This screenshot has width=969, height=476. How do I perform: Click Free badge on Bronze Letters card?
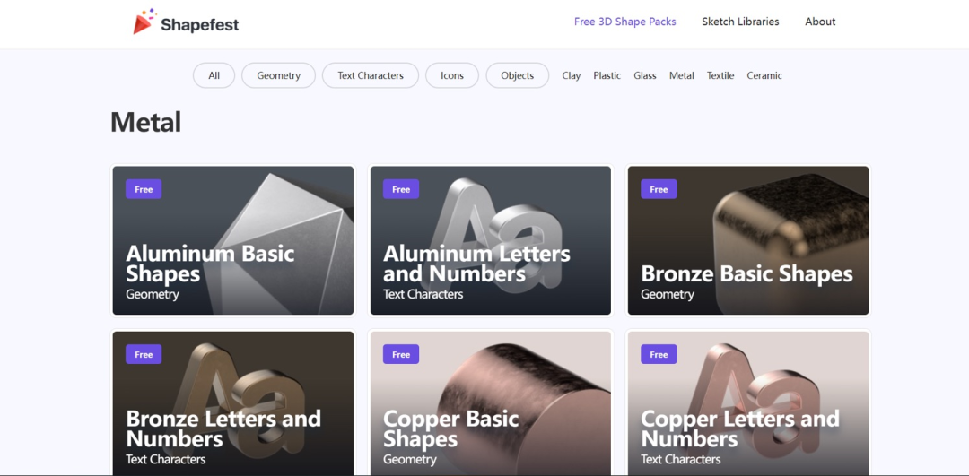tap(144, 354)
